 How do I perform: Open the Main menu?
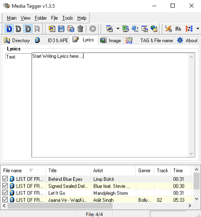pos(12,18)
